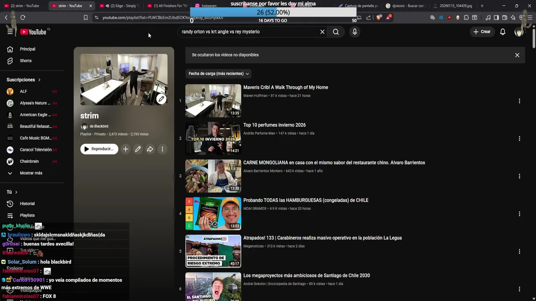Play all with Reproducir button
Screen dimensions: 536x301
click(x=99, y=149)
